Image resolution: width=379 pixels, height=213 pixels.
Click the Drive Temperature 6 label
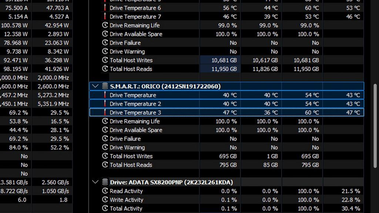[x=135, y=8]
